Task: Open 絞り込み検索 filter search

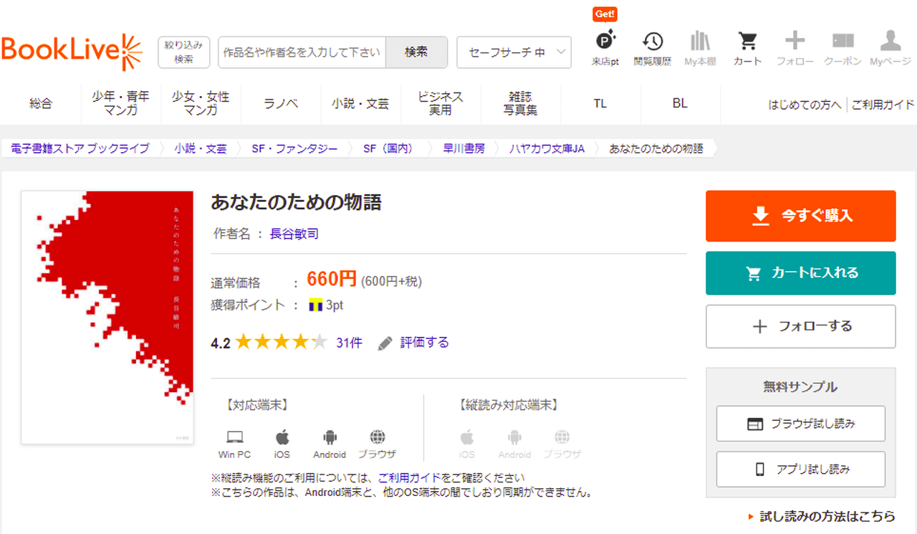Action: pyautogui.click(x=183, y=52)
